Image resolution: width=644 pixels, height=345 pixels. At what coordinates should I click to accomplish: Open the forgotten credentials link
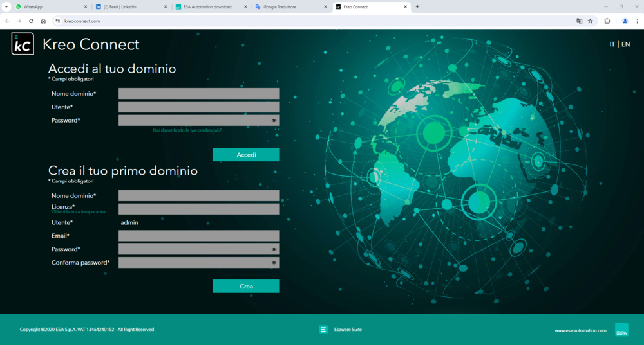187,130
